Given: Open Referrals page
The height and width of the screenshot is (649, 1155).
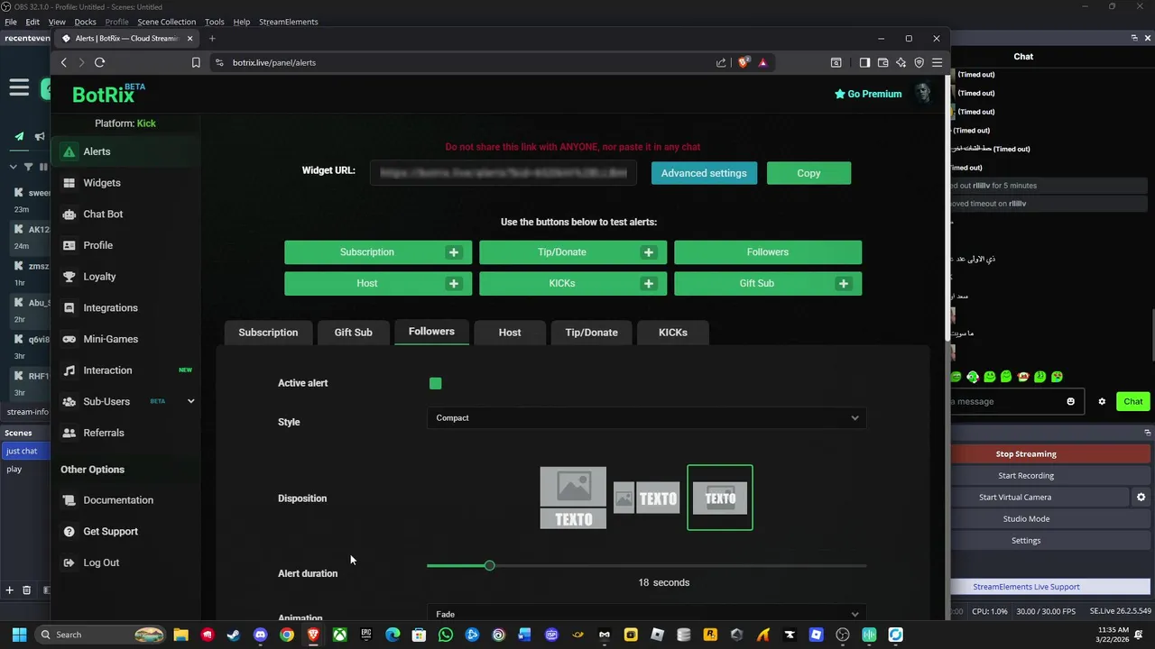Looking at the screenshot, I should coord(126,433).
